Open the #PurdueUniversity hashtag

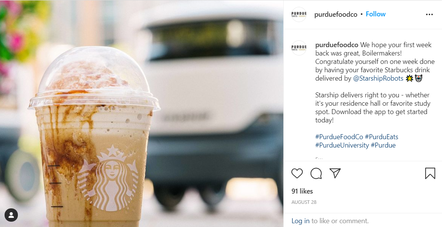(x=342, y=145)
